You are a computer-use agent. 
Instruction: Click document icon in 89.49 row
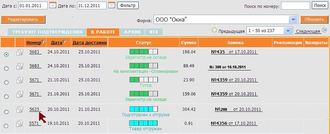(20, 67)
